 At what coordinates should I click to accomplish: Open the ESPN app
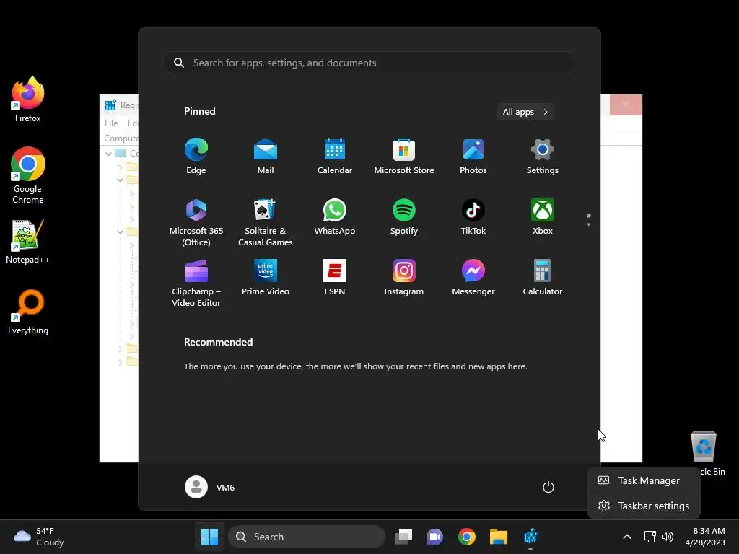[335, 277]
